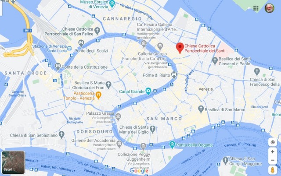This screenshot has height=176, width=281.
Task: Click the red Chiesa Cattolica location pin
Action: pos(180,48)
